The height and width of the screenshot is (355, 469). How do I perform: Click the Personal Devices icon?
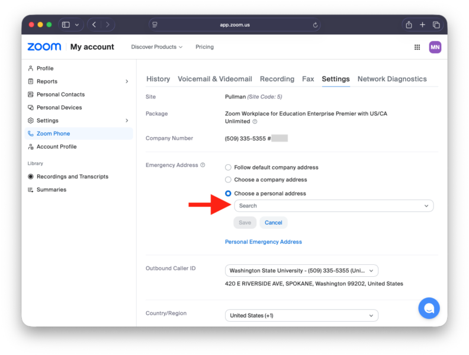[31, 107]
